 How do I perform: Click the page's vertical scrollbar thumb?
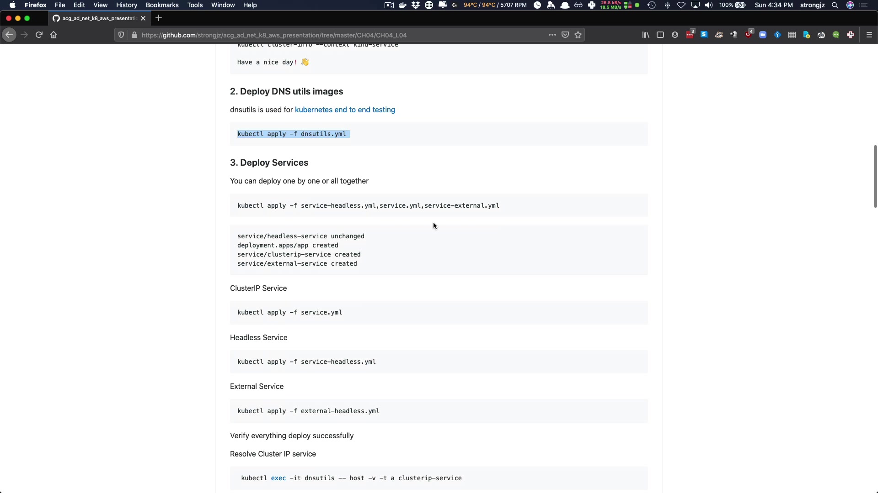click(875, 176)
